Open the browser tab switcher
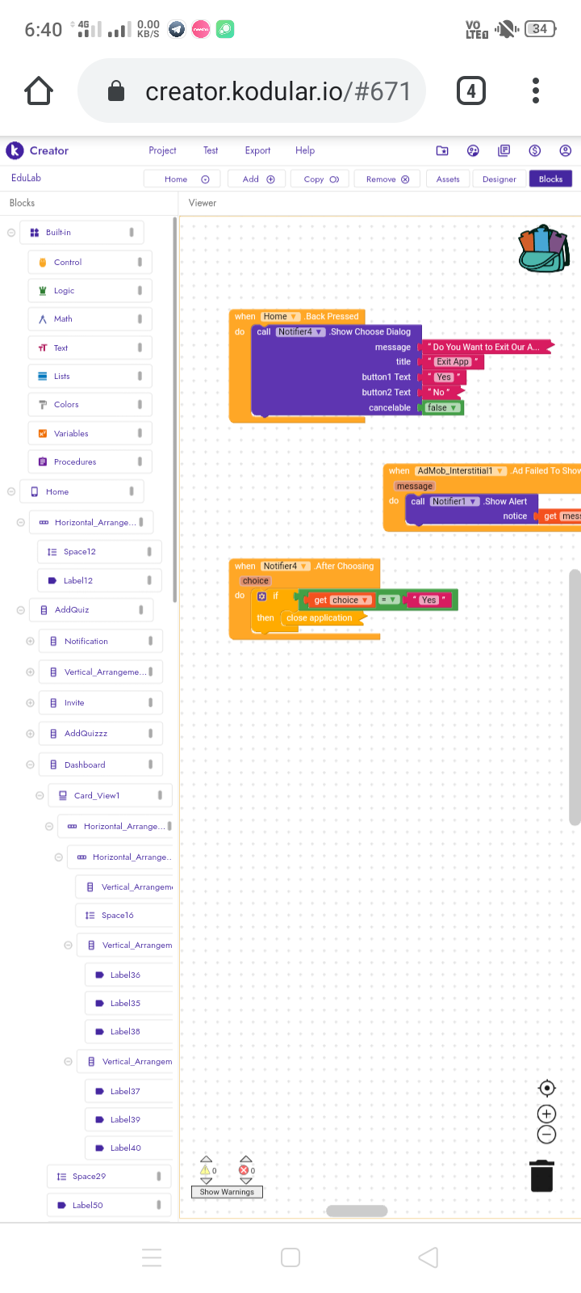Viewport: 581px width, 1293px height. coord(471,91)
